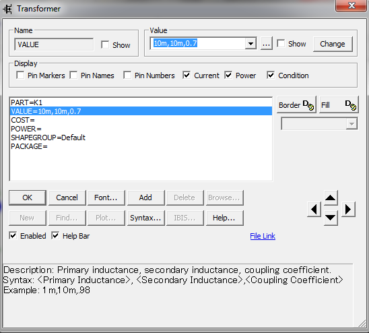Click the Name field containing VALUE

(x=54, y=44)
